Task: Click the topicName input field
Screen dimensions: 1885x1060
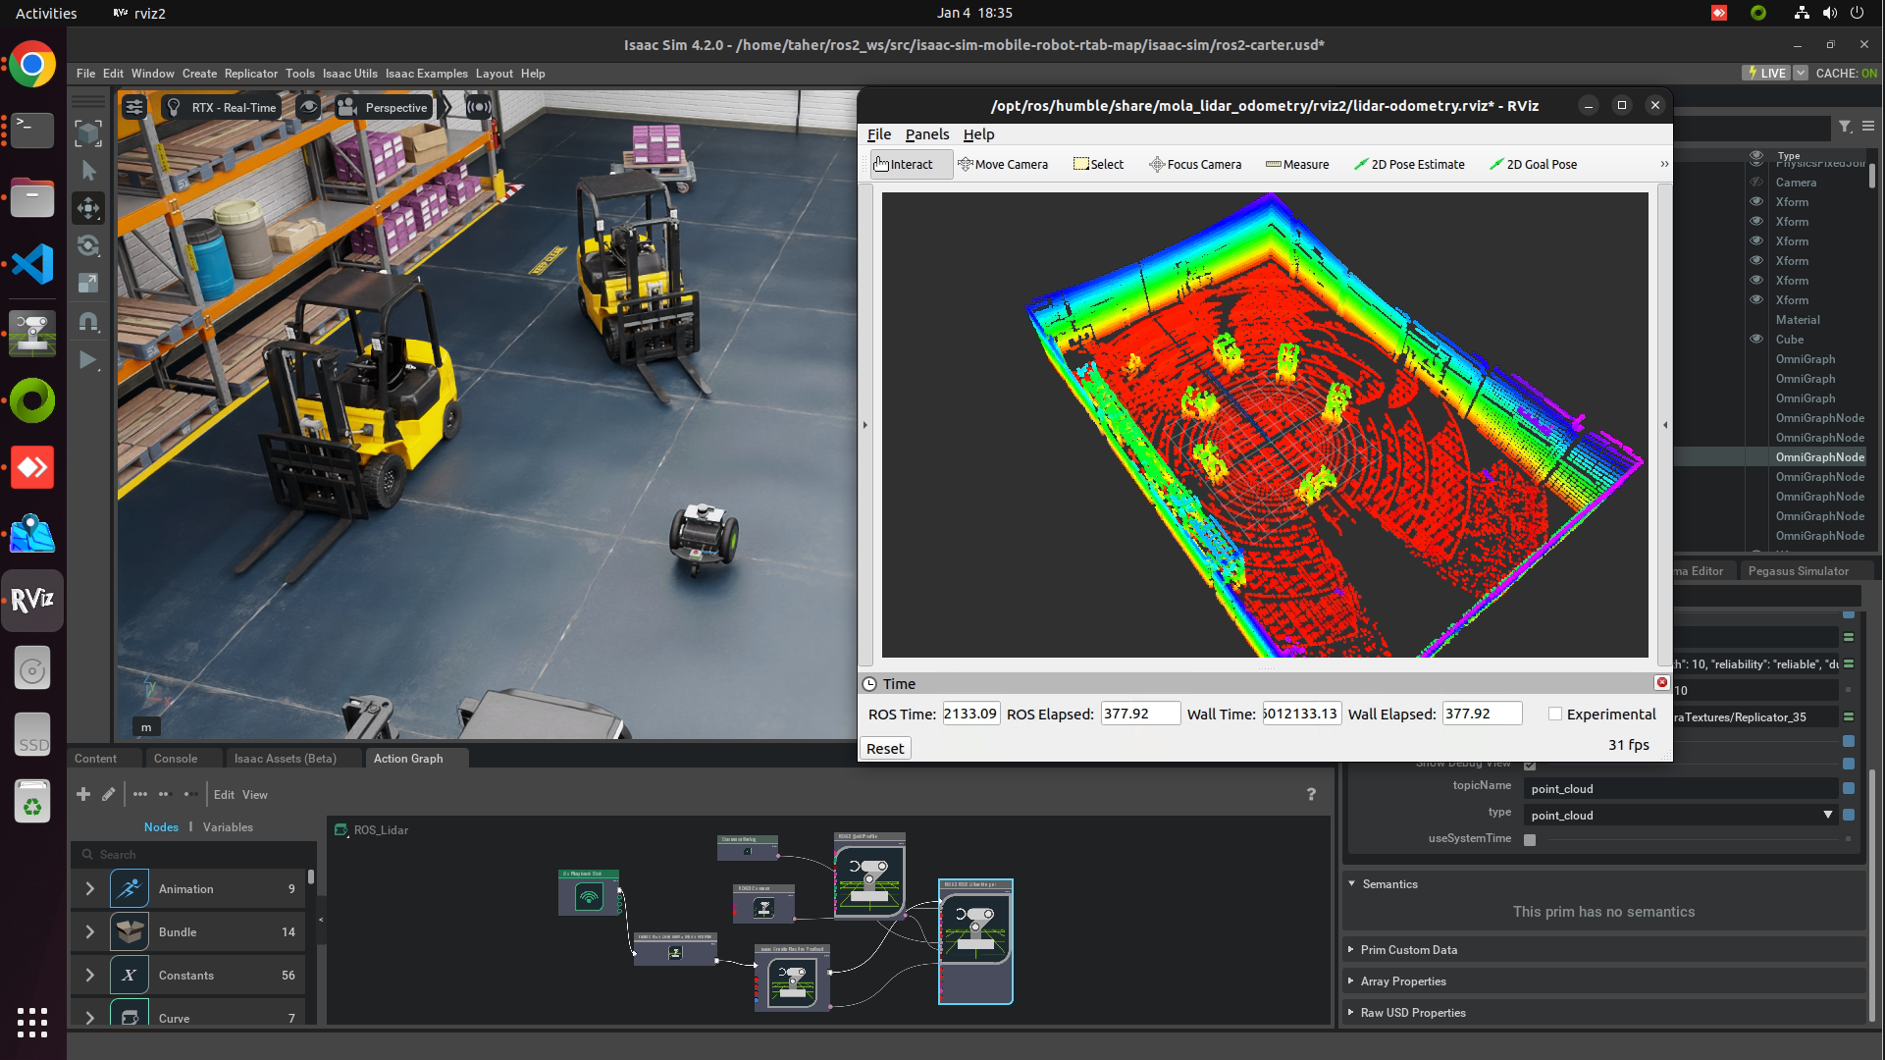Action: click(1678, 788)
